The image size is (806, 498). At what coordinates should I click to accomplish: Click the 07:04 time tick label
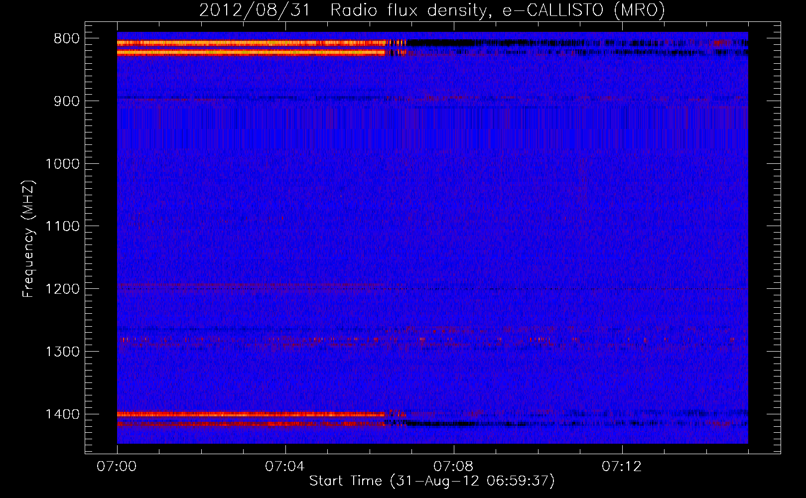[285, 467]
